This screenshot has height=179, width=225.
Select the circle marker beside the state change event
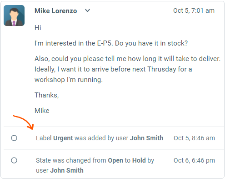14,160
